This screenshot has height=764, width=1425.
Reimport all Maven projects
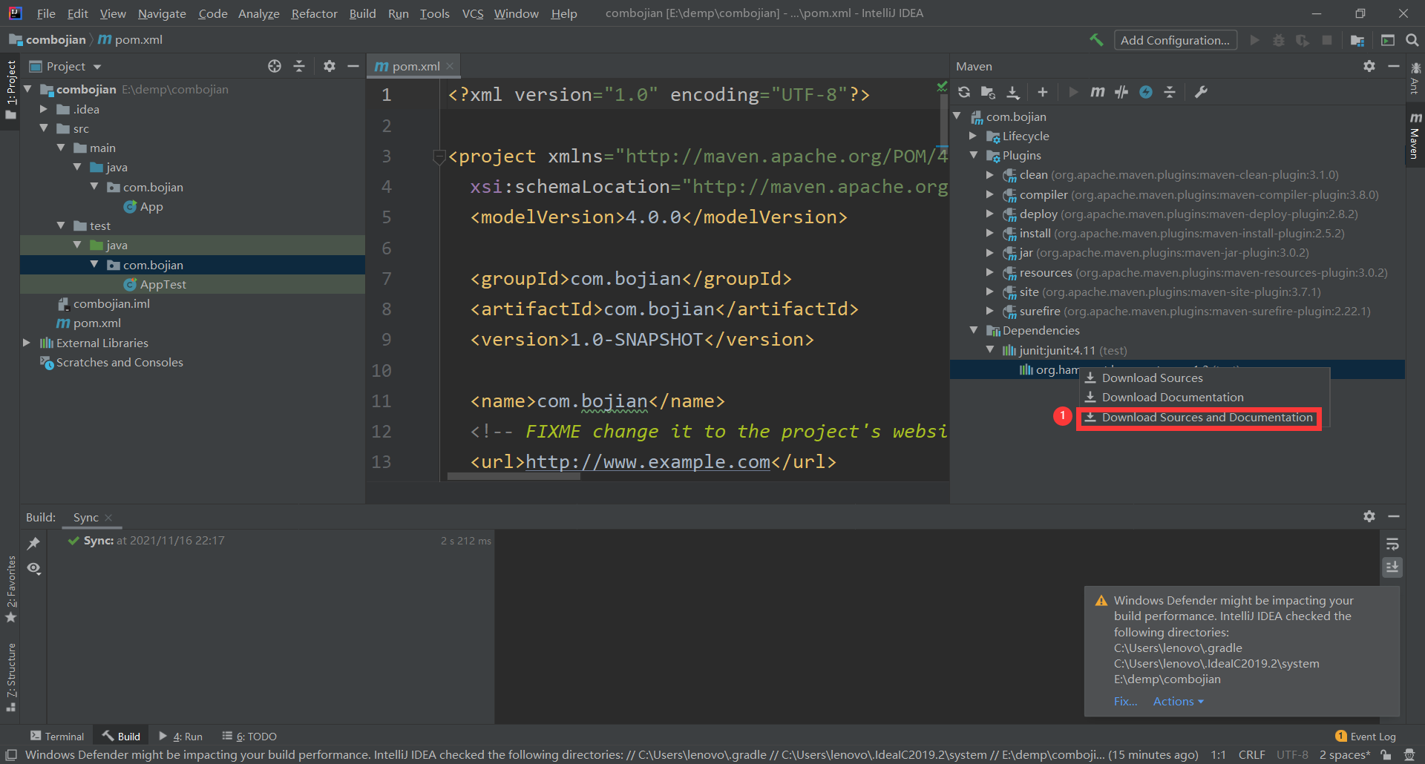click(x=964, y=92)
